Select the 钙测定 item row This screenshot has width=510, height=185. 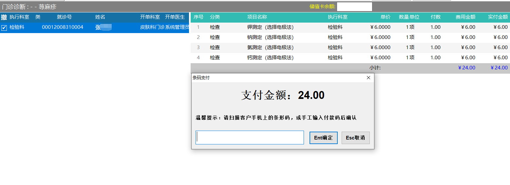[x=270, y=58]
